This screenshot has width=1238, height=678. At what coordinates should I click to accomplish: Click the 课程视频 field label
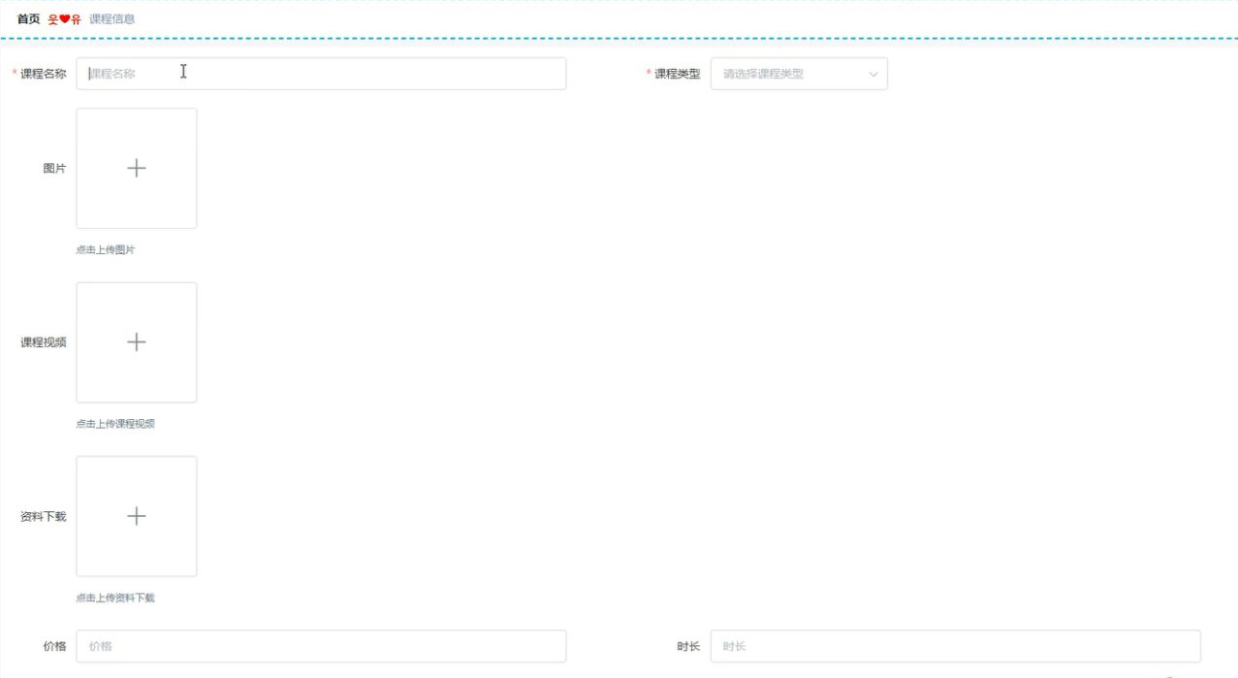(44, 342)
